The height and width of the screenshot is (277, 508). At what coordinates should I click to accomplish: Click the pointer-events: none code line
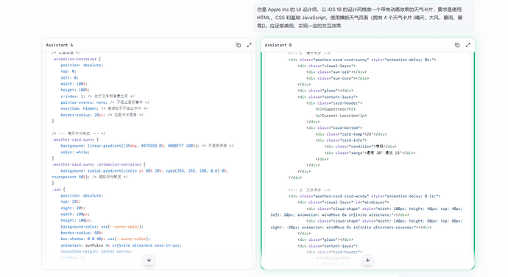point(105,102)
